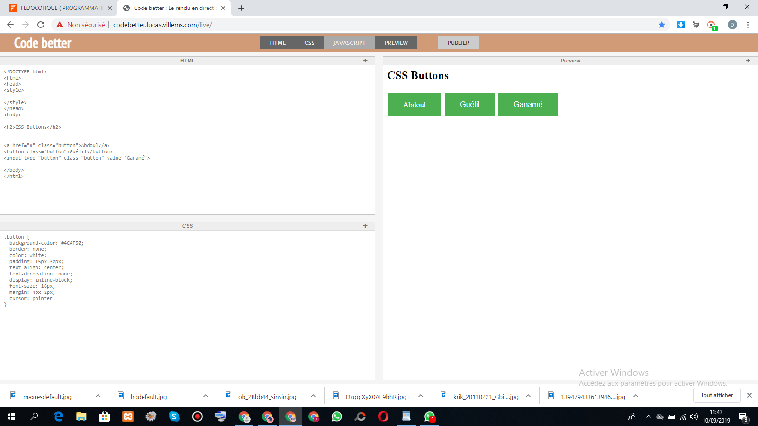758x426 pixels.
Task: Close the downloads bar
Action: 749,395
